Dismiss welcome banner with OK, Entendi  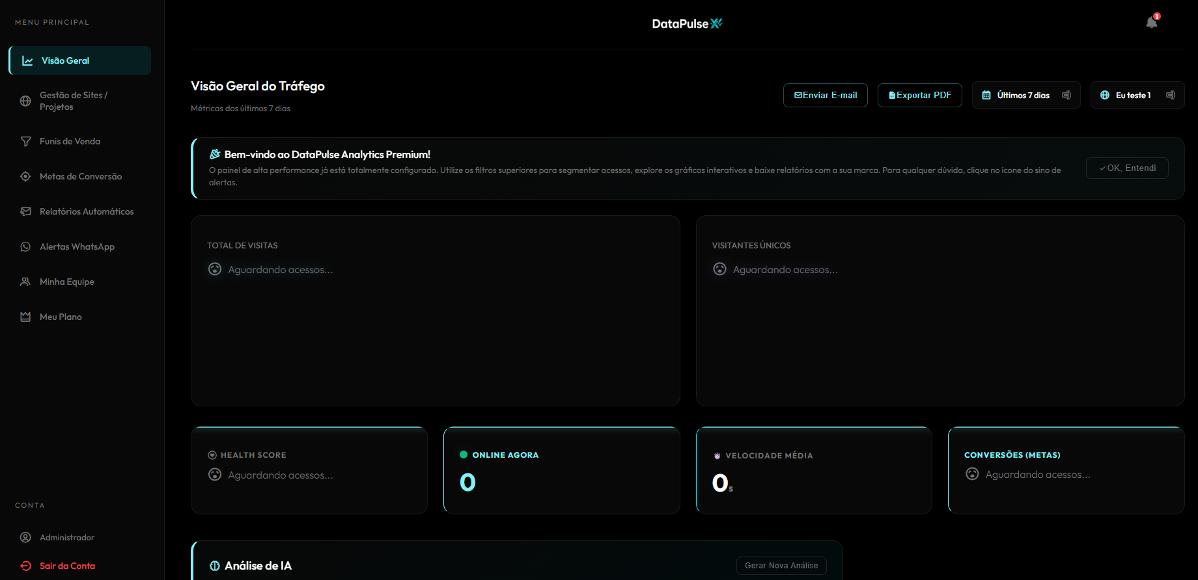pos(1127,168)
